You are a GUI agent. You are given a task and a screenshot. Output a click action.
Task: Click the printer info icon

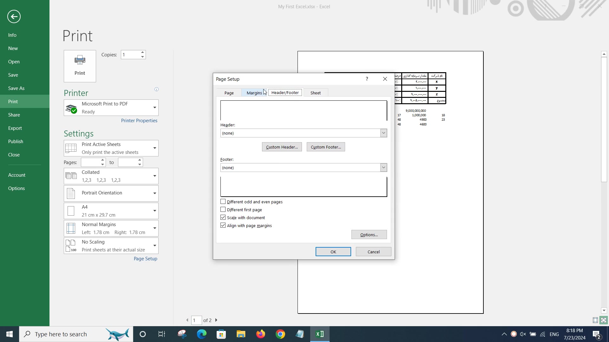click(x=156, y=89)
